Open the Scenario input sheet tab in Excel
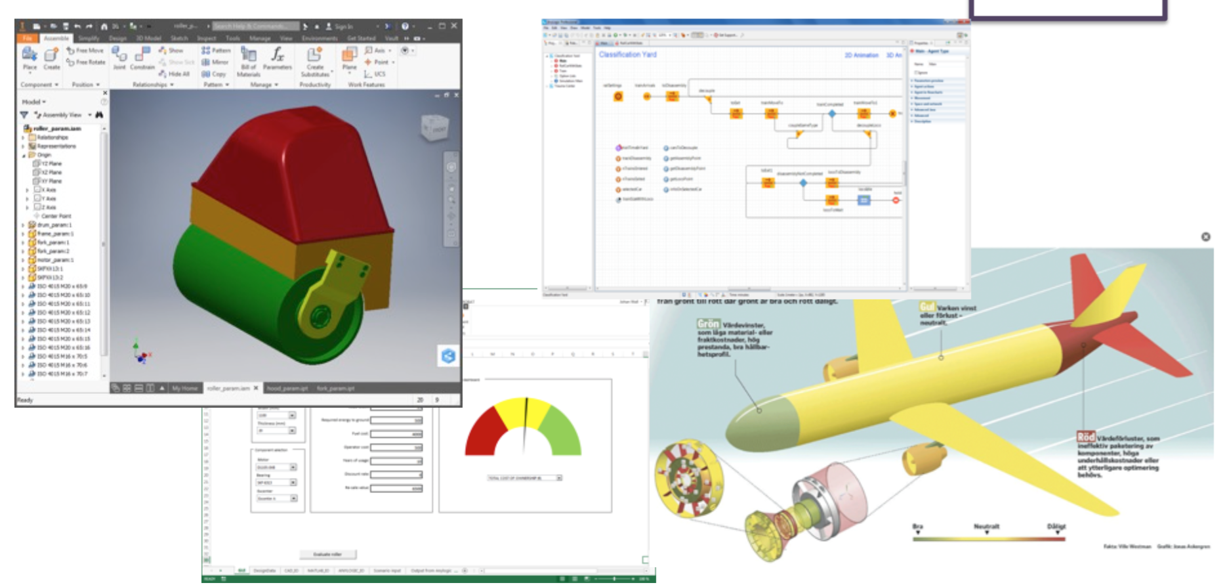The width and height of the screenshot is (1227, 587). 387,571
